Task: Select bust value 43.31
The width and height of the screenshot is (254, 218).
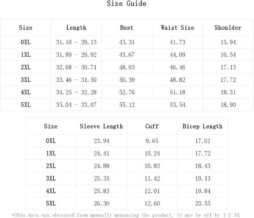Action: [127, 42]
